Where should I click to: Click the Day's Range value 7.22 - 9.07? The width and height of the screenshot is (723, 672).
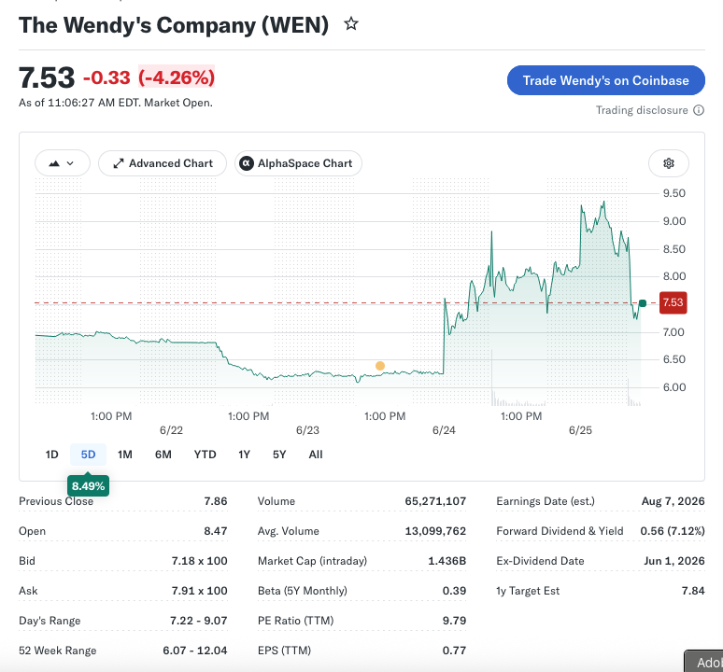(199, 621)
